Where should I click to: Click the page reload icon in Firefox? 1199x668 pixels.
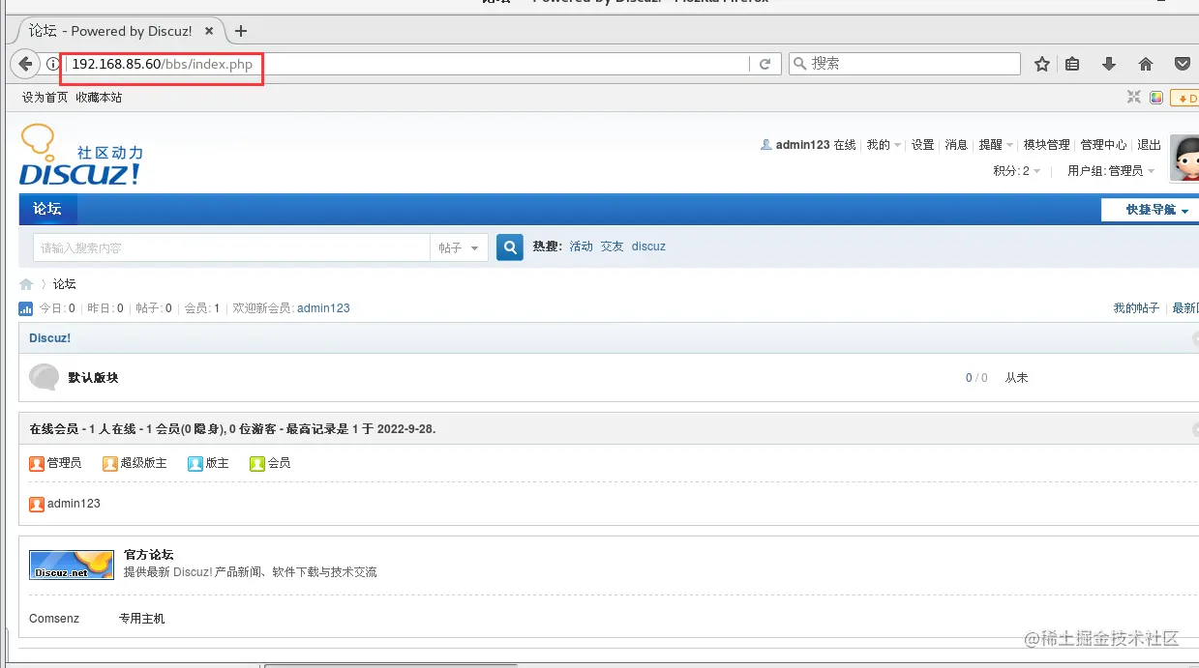coord(764,64)
